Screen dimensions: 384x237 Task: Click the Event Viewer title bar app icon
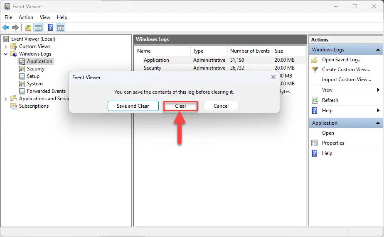coord(7,6)
